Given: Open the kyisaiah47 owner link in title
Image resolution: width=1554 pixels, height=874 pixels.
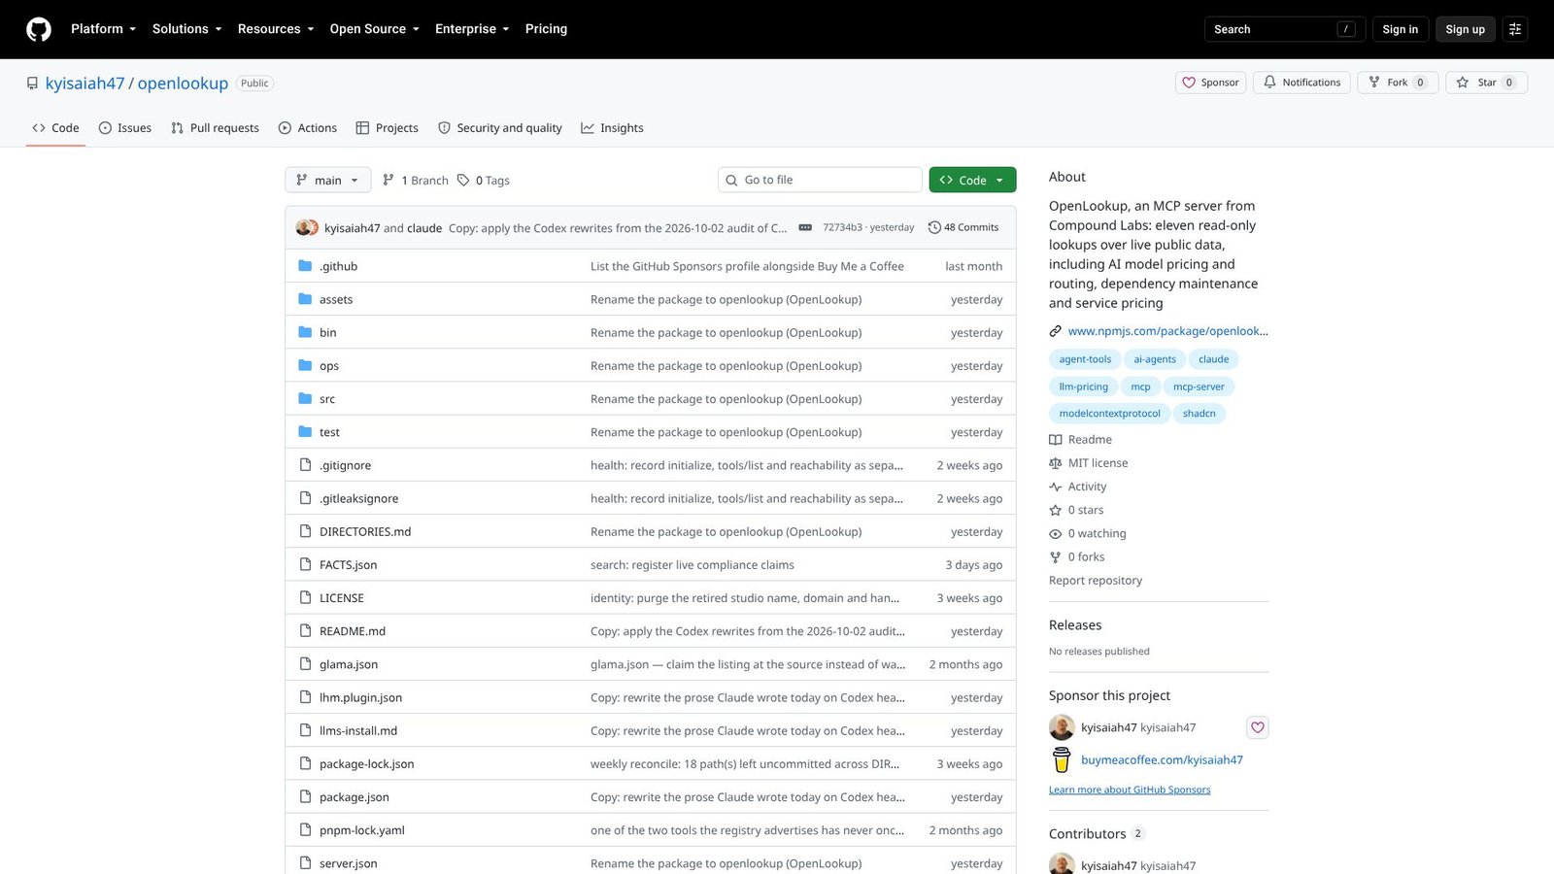Looking at the screenshot, I should tap(85, 84).
